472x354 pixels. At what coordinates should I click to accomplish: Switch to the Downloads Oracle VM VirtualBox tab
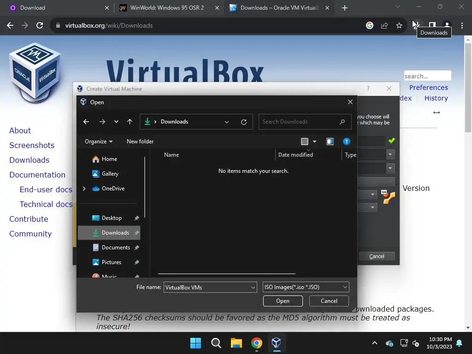point(279,8)
